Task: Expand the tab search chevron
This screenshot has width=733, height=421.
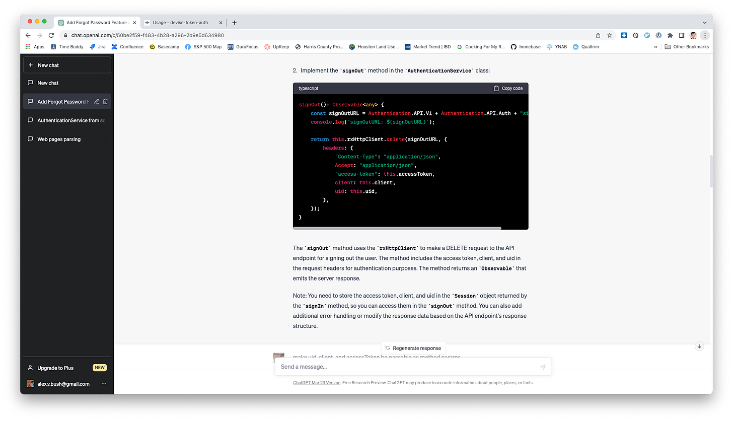Action: (704, 22)
